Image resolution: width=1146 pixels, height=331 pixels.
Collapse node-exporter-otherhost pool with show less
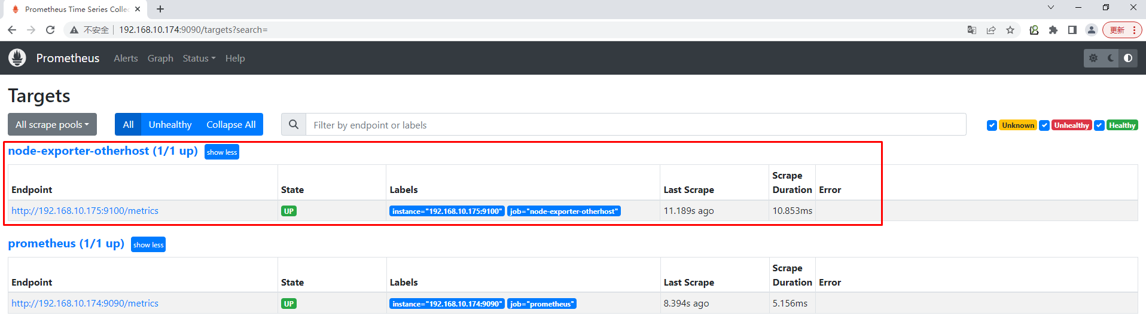pos(222,152)
